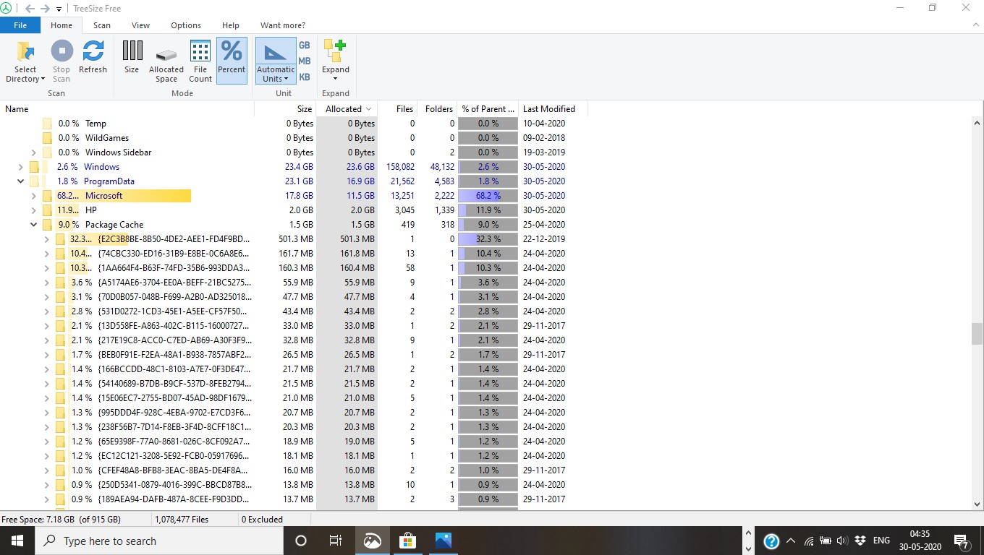
Task: Expand the Windows Sidebar folder
Action: click(x=33, y=152)
